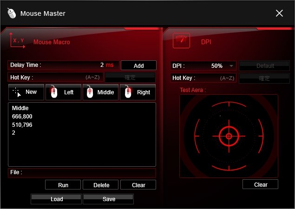The width and height of the screenshot is (295, 209).
Task: Click the Load macro file button
Action: tap(56, 199)
